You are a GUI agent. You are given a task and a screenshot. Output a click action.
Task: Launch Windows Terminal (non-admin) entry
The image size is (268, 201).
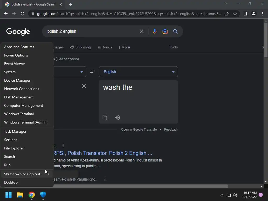point(27,114)
